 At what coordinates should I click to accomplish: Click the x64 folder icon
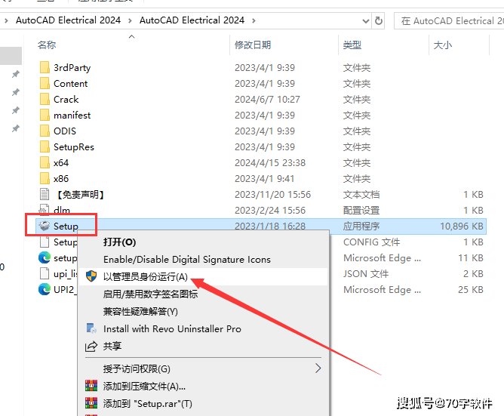click(x=45, y=162)
